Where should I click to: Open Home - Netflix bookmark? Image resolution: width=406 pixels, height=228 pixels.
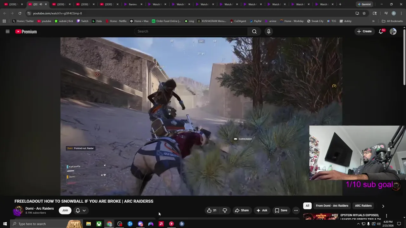(116, 21)
